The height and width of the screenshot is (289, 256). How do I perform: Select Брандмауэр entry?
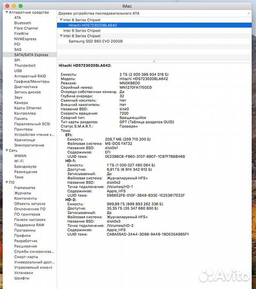tap(26, 166)
